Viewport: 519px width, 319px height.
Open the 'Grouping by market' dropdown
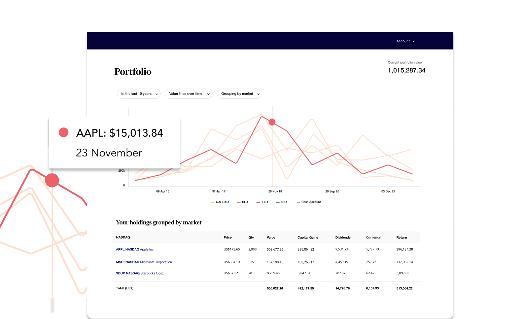(x=240, y=94)
